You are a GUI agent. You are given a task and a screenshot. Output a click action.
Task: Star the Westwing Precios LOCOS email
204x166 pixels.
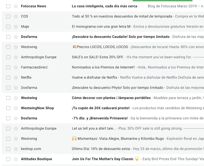(16, 47)
